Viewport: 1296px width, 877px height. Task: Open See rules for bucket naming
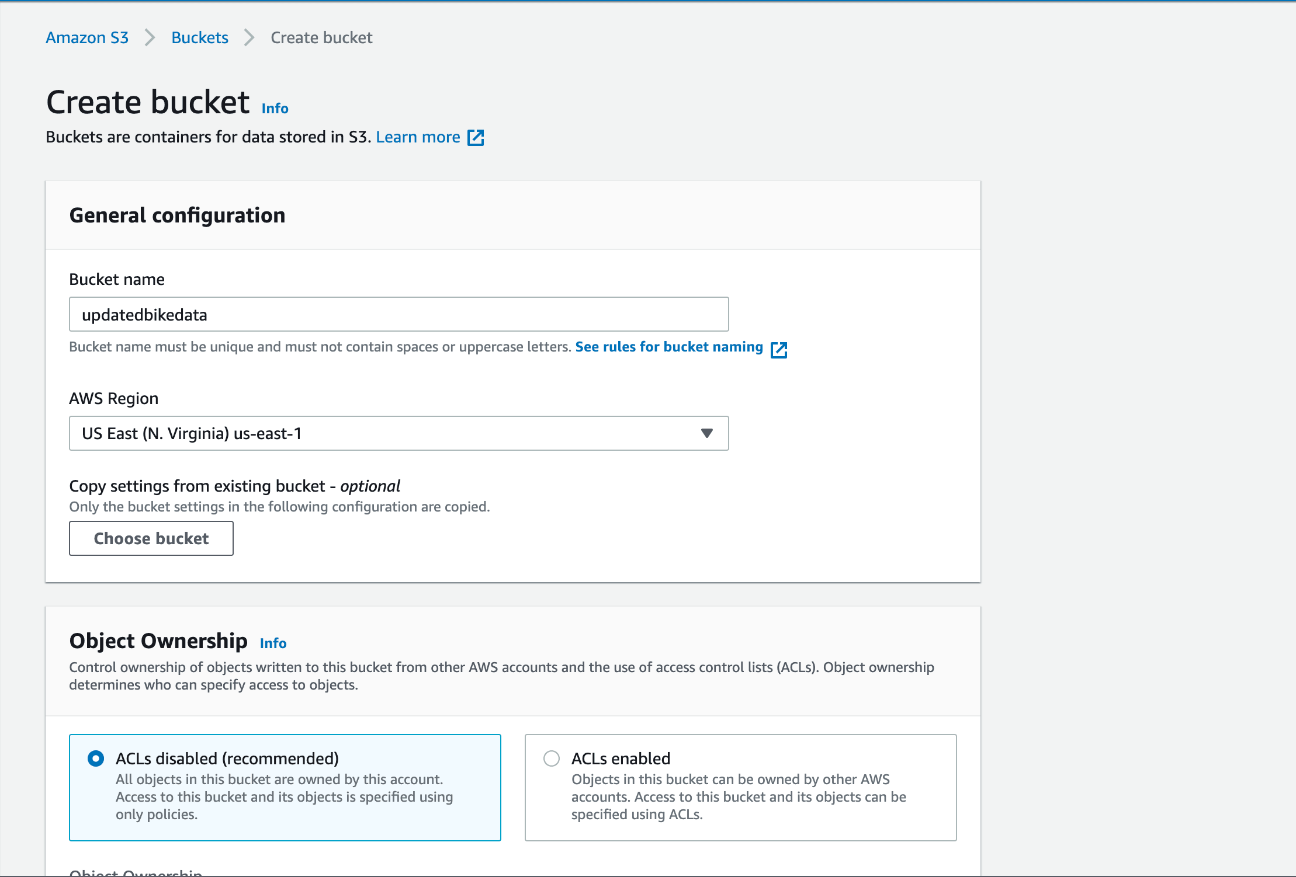click(x=669, y=347)
